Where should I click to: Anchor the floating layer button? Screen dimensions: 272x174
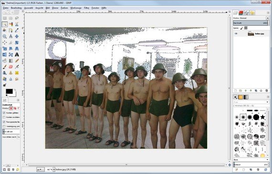[261, 91]
